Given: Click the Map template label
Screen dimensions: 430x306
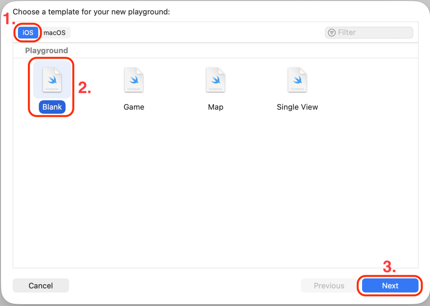Looking at the screenshot, I should [216, 107].
